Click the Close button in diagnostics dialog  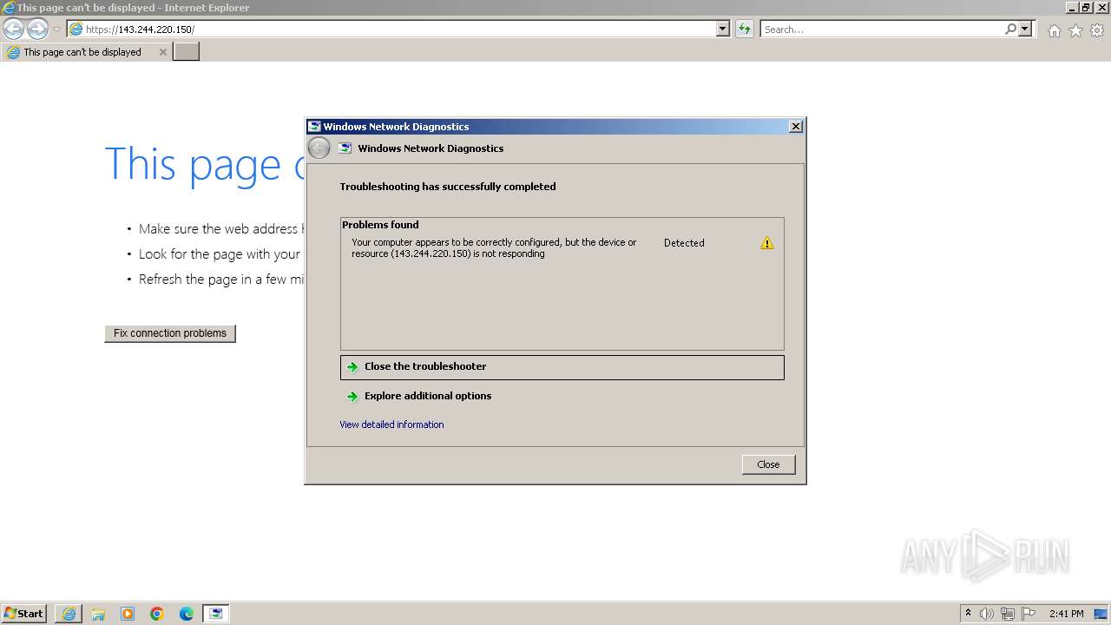768,464
